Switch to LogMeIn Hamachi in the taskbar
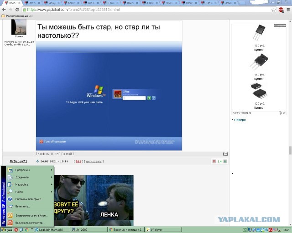This screenshot has width=292, height=233. tap(52, 230)
